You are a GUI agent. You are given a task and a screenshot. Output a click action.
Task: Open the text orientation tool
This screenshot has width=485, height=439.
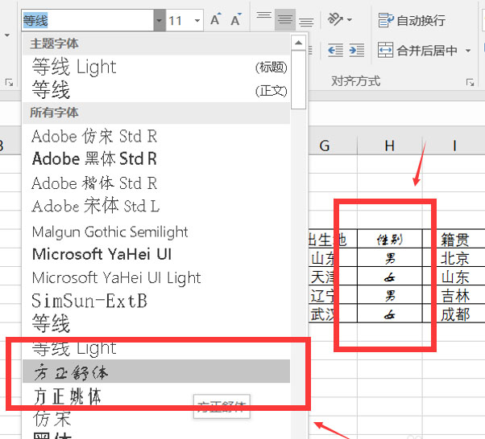point(340,19)
